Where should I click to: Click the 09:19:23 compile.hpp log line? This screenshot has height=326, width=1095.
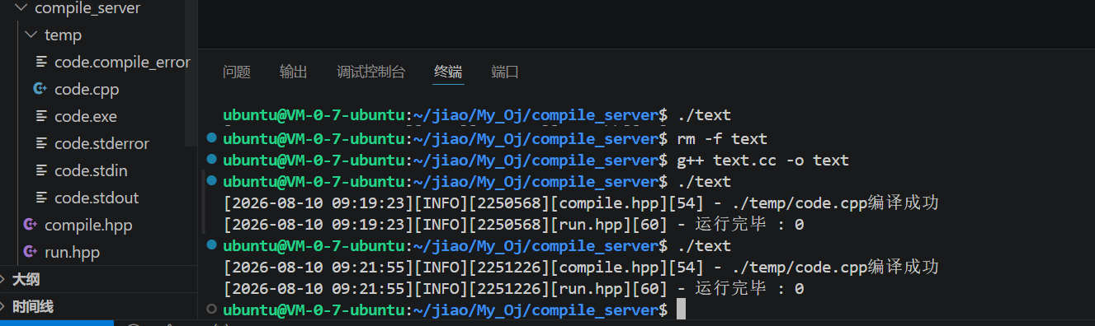[581, 203]
